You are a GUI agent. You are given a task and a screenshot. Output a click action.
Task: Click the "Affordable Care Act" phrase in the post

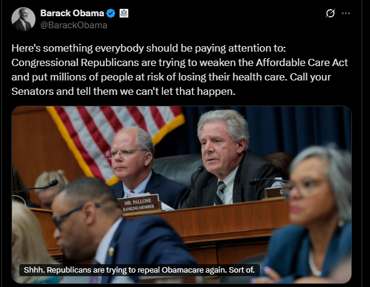302,62
